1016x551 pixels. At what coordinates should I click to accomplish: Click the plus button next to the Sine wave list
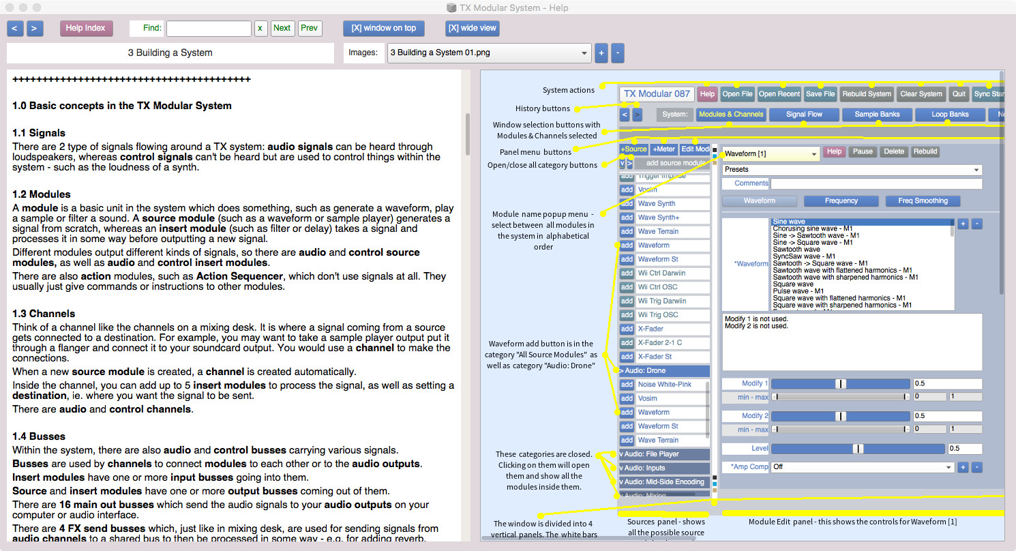click(x=962, y=224)
